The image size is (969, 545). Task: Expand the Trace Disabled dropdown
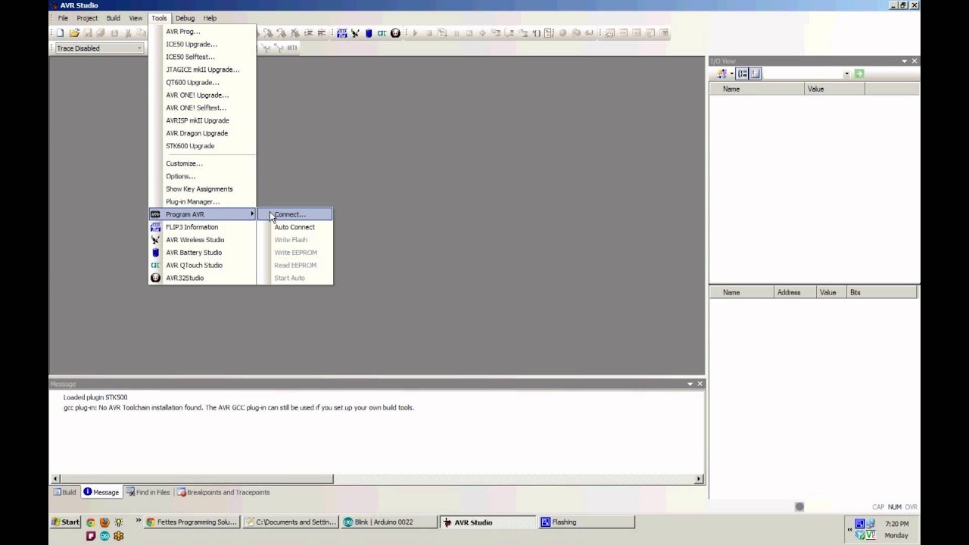[139, 48]
